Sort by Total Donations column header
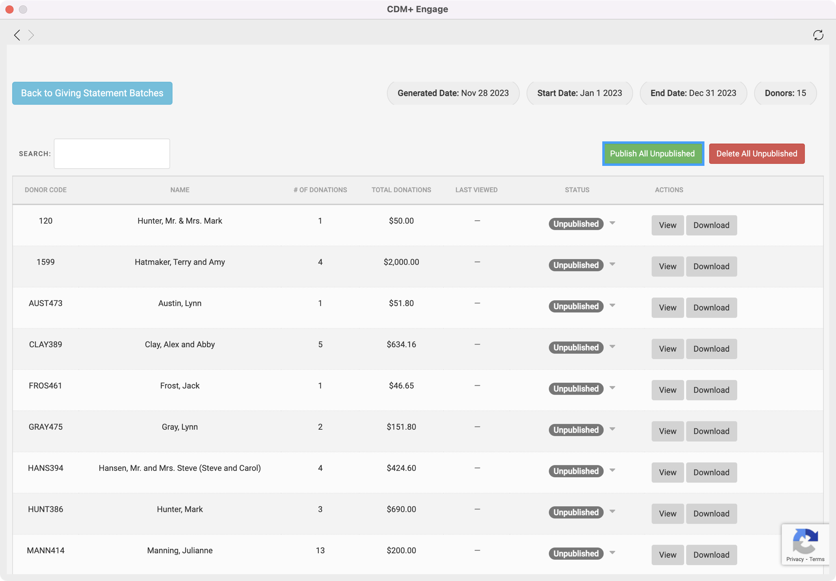The height and width of the screenshot is (581, 836). [x=401, y=190]
